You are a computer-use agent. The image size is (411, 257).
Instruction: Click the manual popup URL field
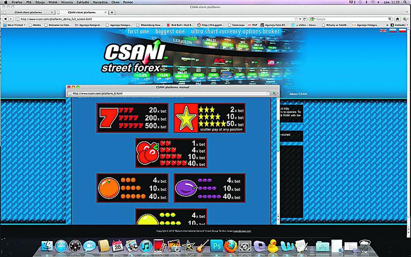click(169, 94)
